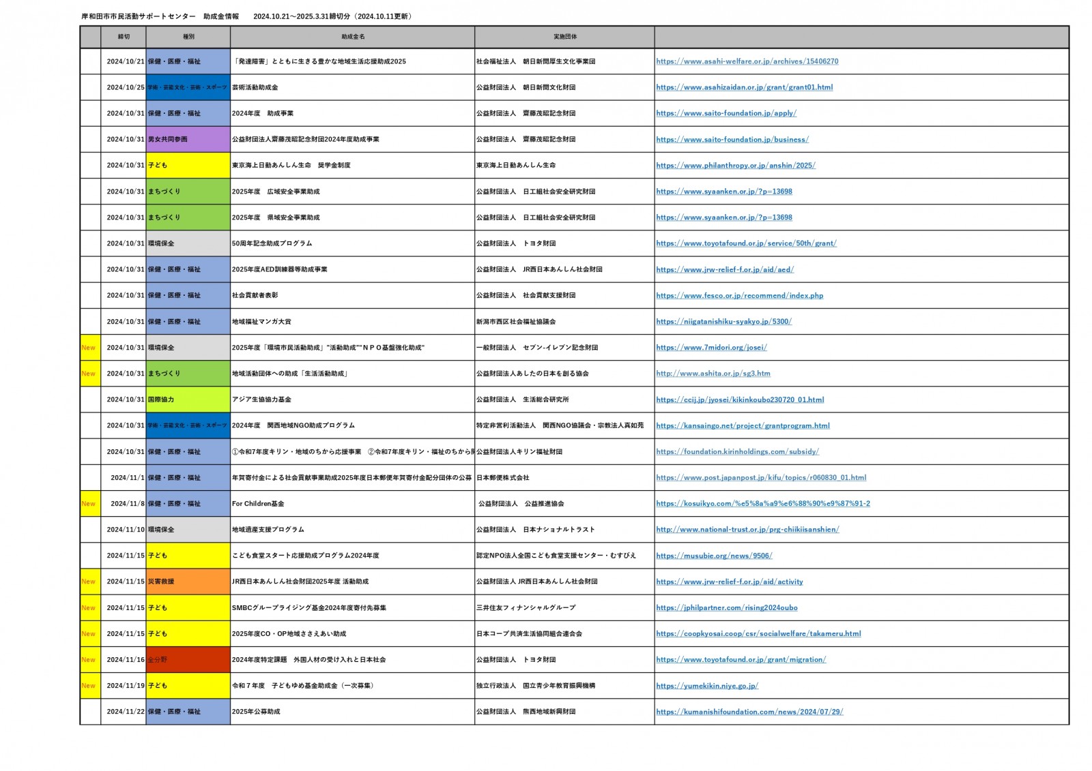
Task: Click the 助成金名 column header
Action: [352, 37]
